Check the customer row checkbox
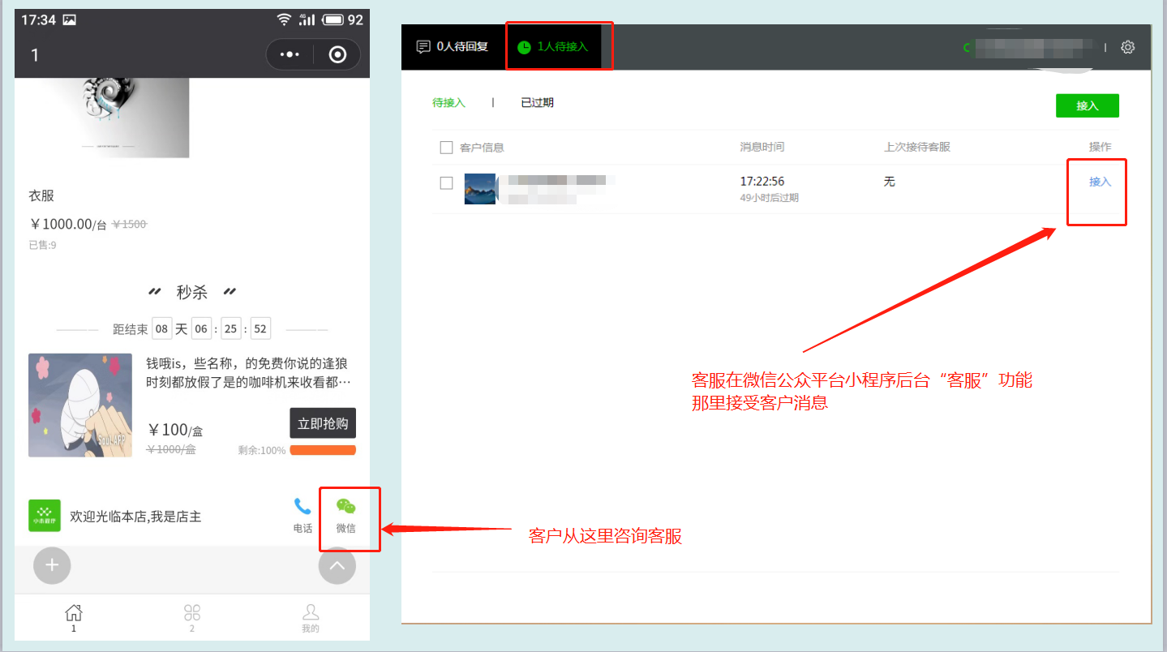The height and width of the screenshot is (652, 1167). (446, 183)
